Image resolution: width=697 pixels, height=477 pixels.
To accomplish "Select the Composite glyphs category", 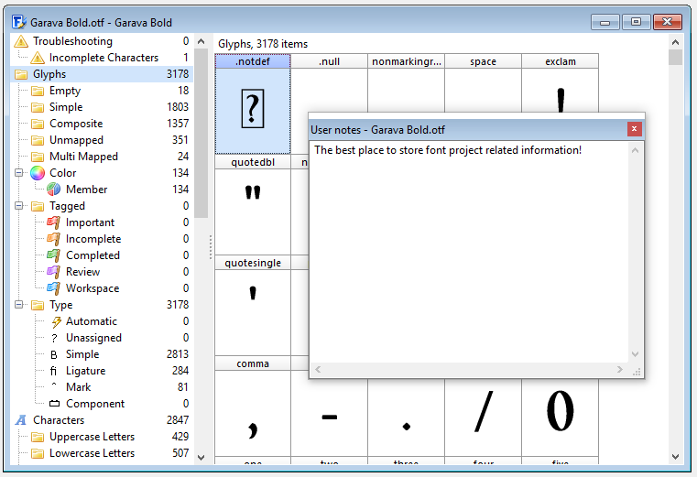I will click(76, 124).
